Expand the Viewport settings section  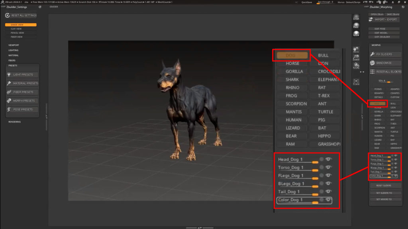click(14, 45)
